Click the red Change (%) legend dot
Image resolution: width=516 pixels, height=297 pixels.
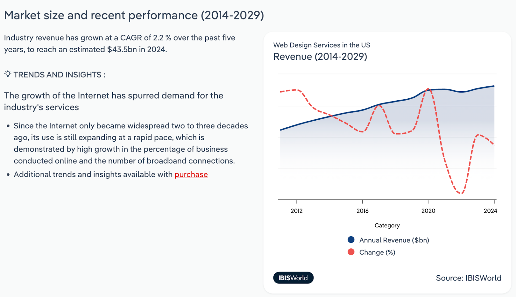click(x=351, y=252)
